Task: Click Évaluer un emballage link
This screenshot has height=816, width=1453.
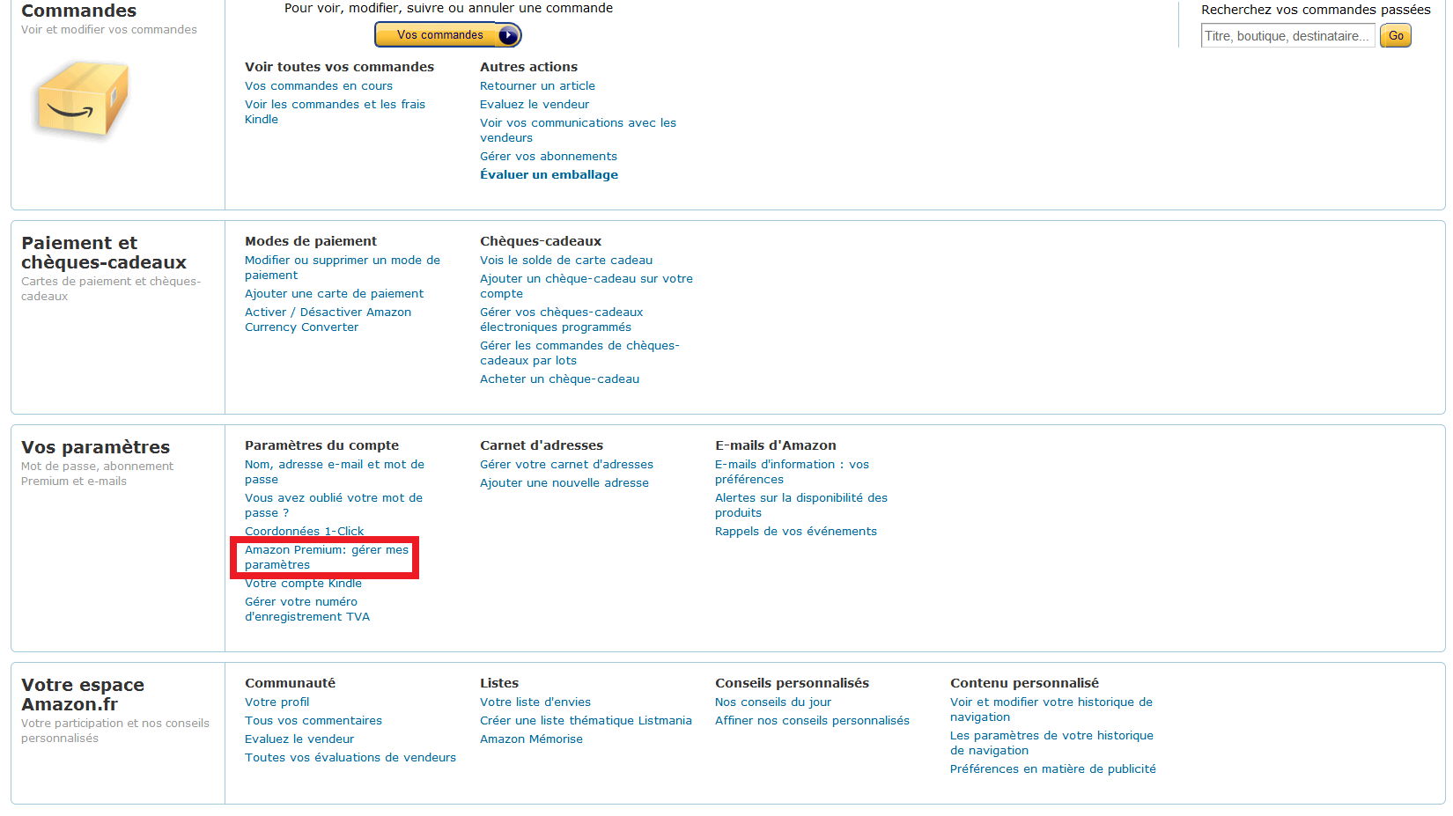Action: point(549,175)
